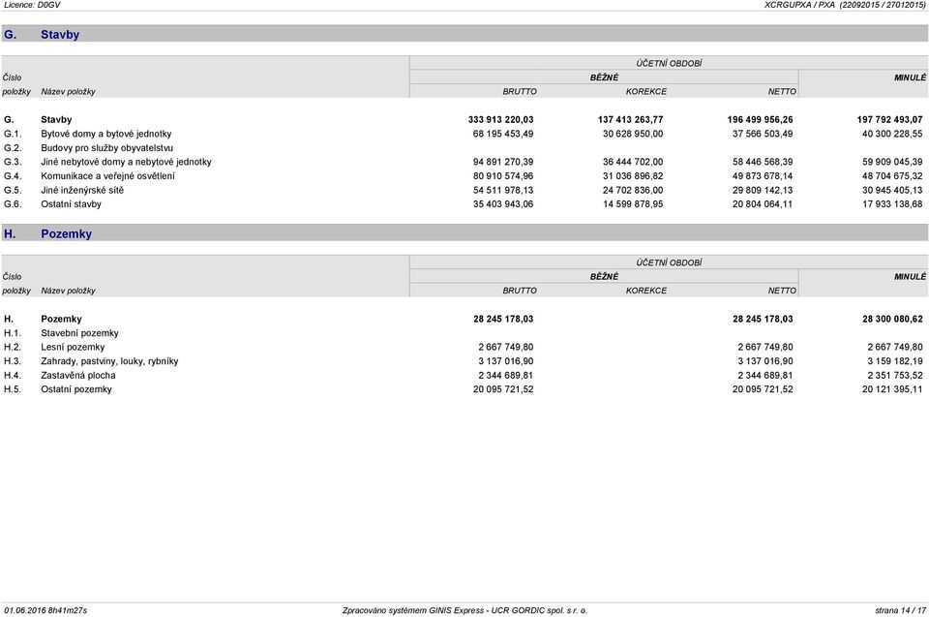Select value 54 511 978,13

coord(503,191)
